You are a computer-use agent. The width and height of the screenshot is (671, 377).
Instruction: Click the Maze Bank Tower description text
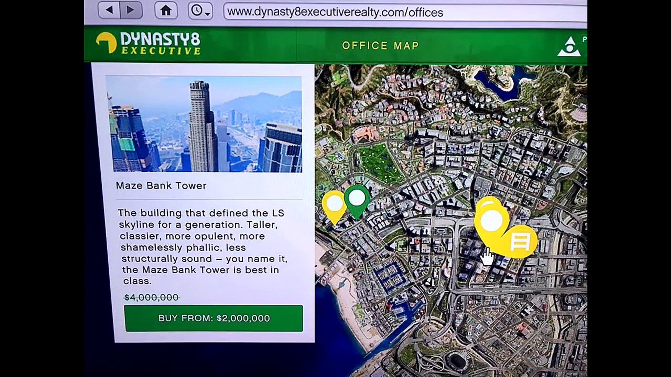[202, 247]
